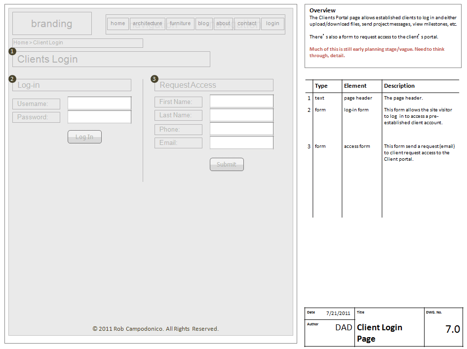
Task: Click the Phone input field
Action: point(241,129)
